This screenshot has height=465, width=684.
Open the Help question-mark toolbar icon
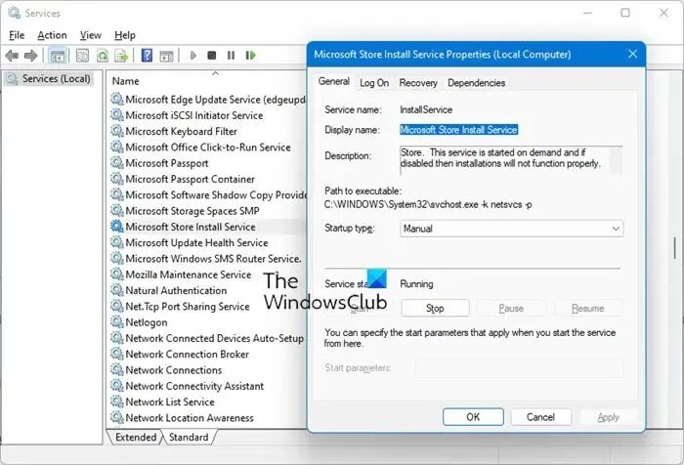pyautogui.click(x=147, y=56)
